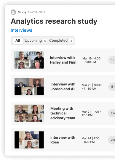Viewport: 115px width, 168px height.
Task: Click the pill badge on Mar 21 row
Action: click(111, 113)
